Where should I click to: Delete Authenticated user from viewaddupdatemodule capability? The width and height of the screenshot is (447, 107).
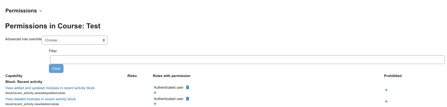[188, 87]
